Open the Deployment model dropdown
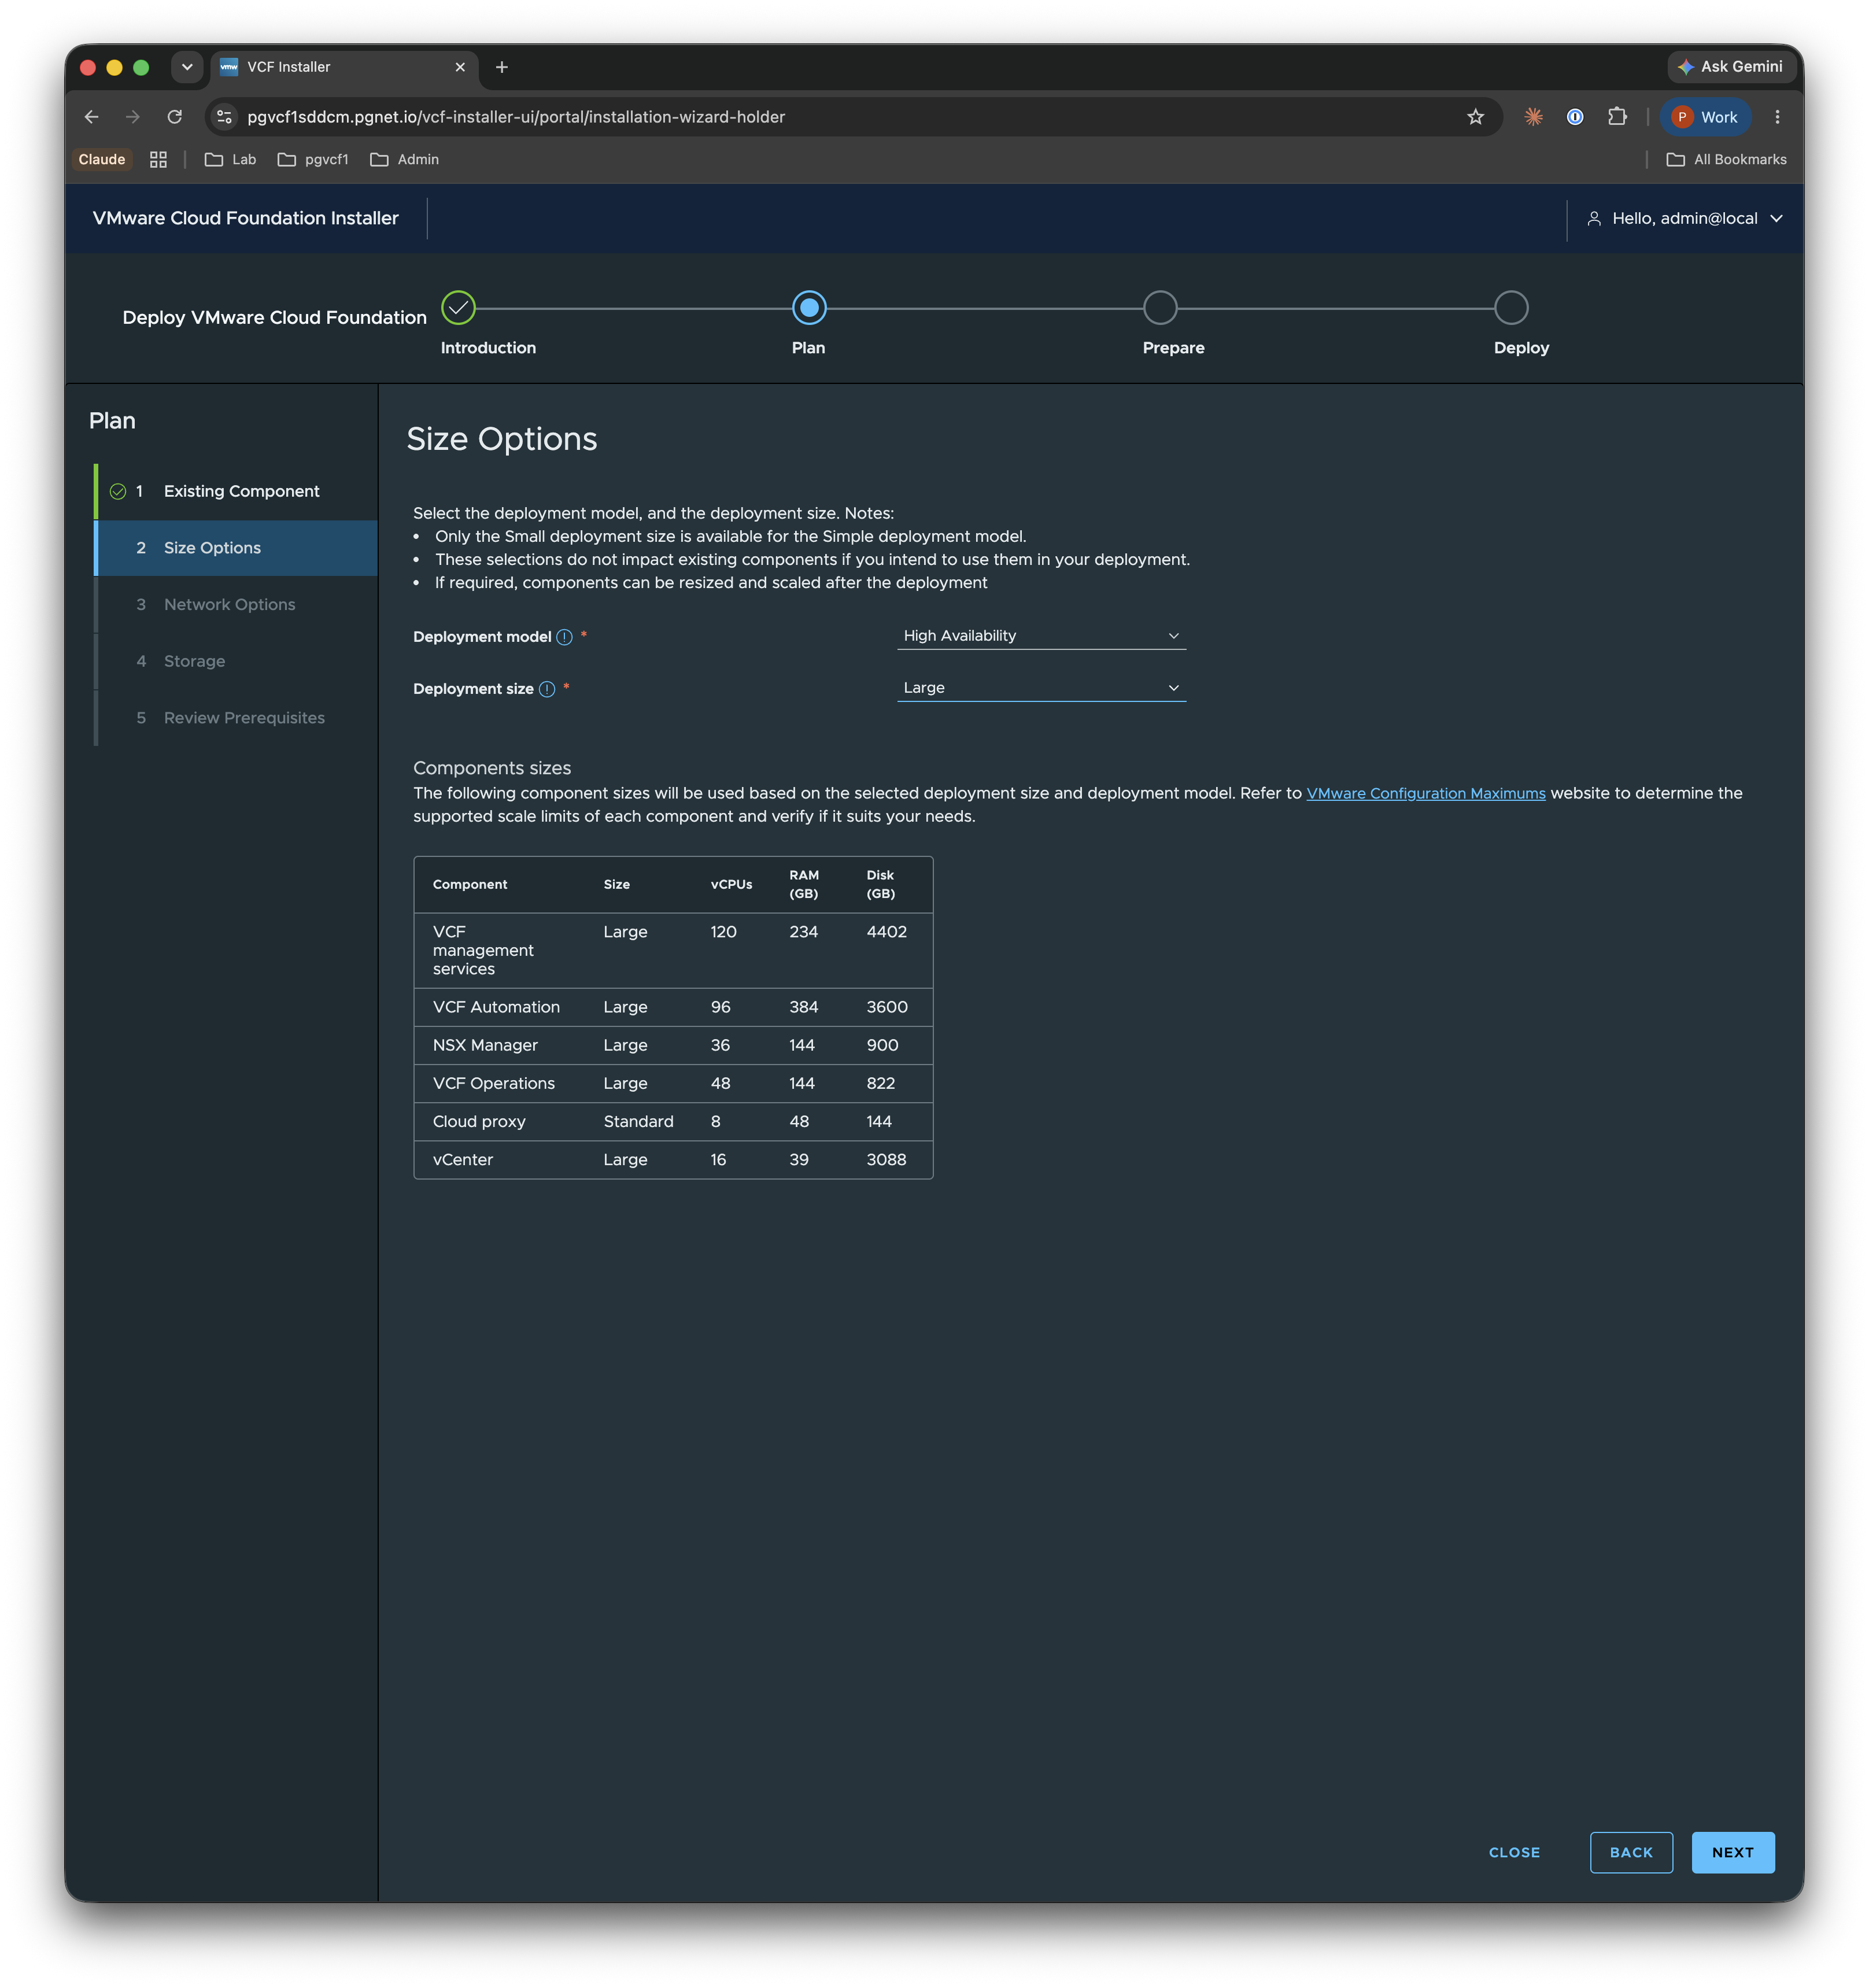Viewport: 1869px width, 1988px height. click(x=1041, y=636)
